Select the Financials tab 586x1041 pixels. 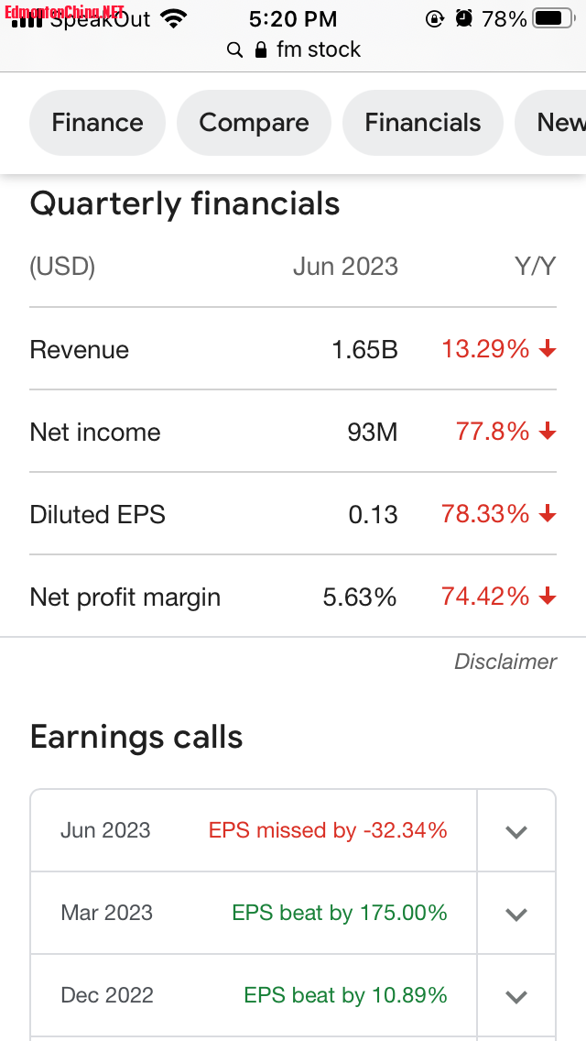coord(422,123)
